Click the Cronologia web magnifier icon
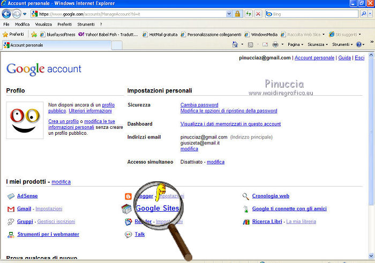 [245, 196]
